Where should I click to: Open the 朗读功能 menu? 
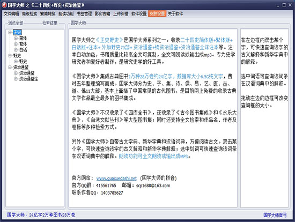[x=66, y=14]
